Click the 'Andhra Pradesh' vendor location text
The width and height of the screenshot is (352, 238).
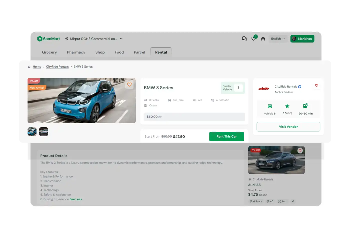(x=284, y=92)
